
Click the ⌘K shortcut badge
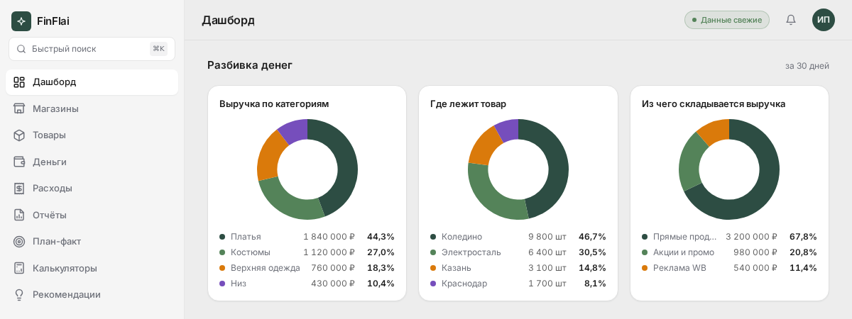[x=159, y=49]
